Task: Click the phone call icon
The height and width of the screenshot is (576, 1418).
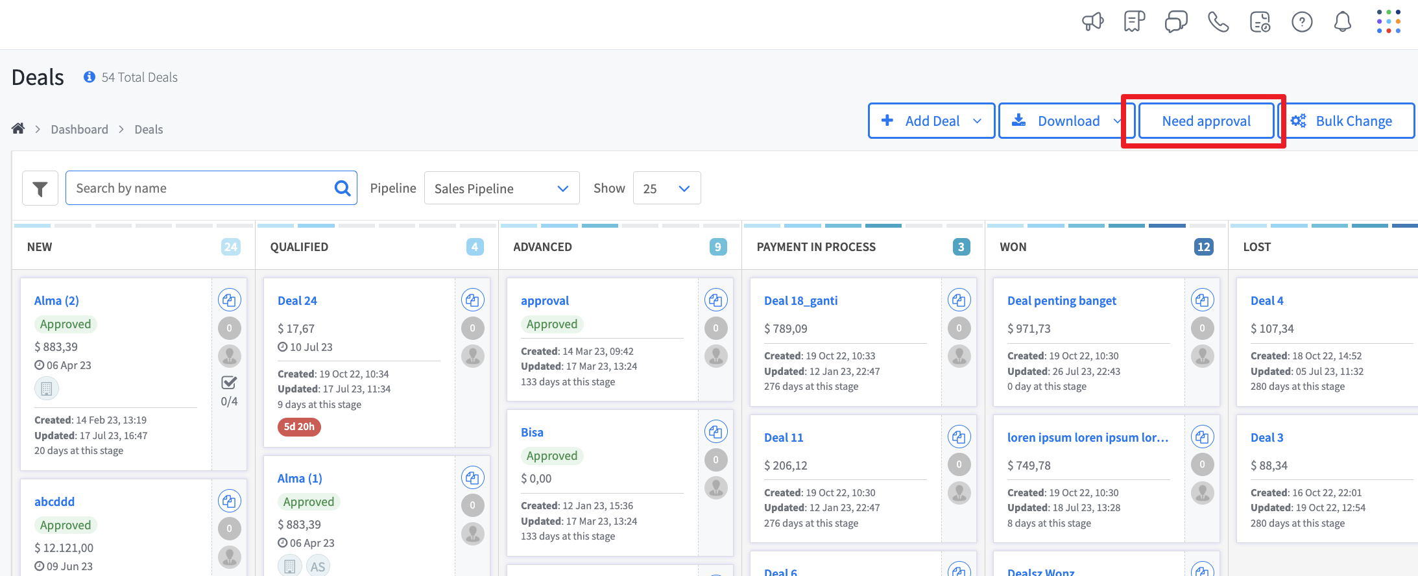Action: point(1218,22)
